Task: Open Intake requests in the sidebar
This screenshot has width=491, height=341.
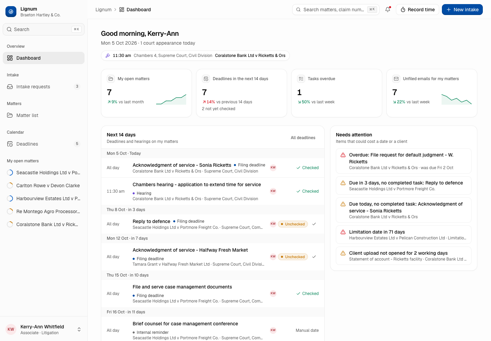Action: point(44,87)
